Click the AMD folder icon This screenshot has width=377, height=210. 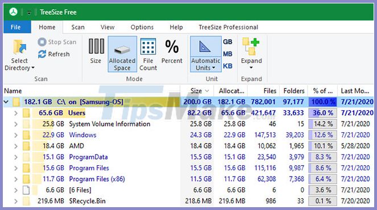[x=26, y=146]
